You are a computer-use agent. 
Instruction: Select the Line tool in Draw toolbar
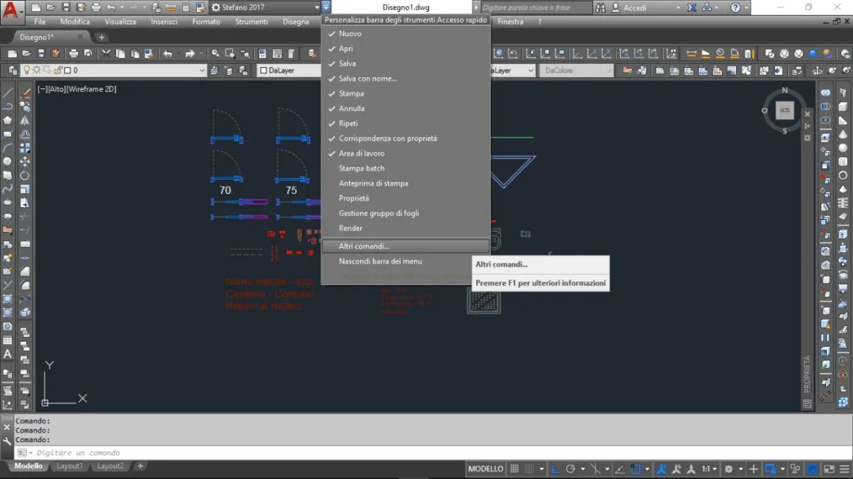[7, 93]
